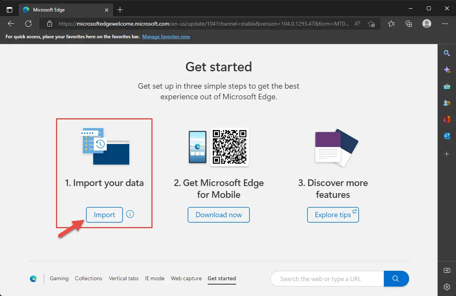The height and width of the screenshot is (296, 456).
Task: Open sidebar Search
Action: (x=447, y=53)
